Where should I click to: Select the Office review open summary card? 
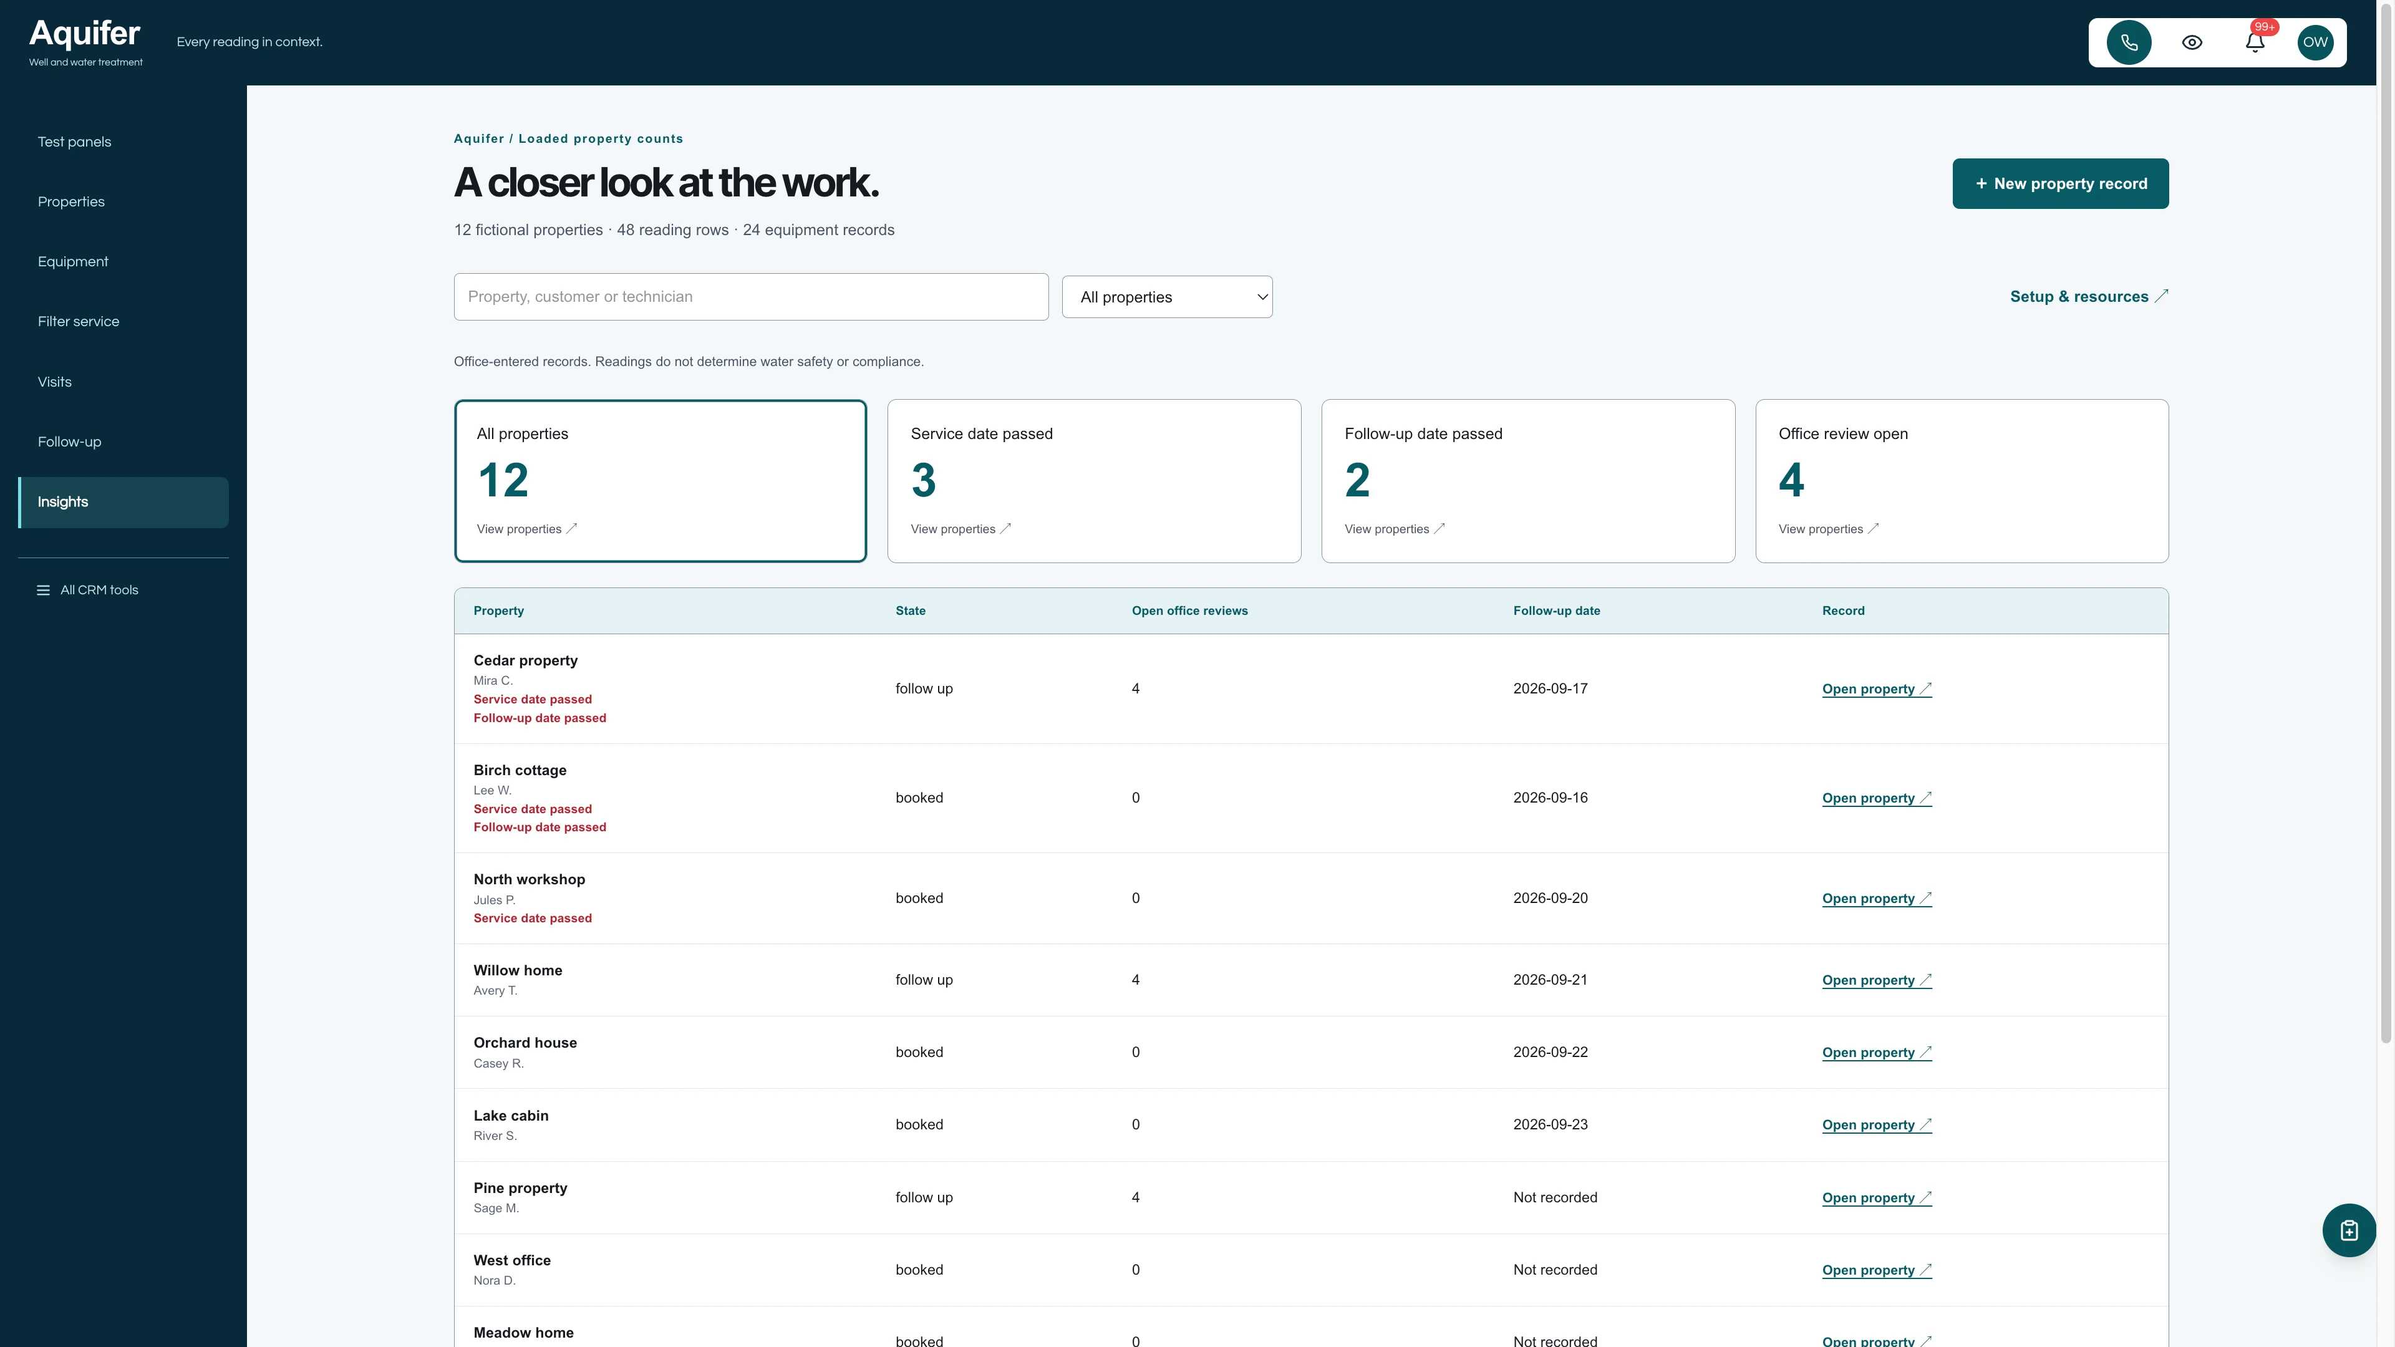click(1962, 481)
